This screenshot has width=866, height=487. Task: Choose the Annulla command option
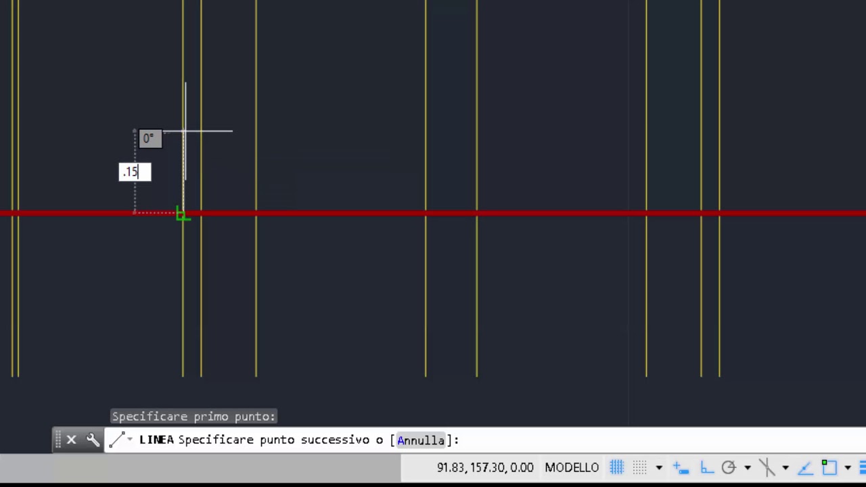pos(421,440)
